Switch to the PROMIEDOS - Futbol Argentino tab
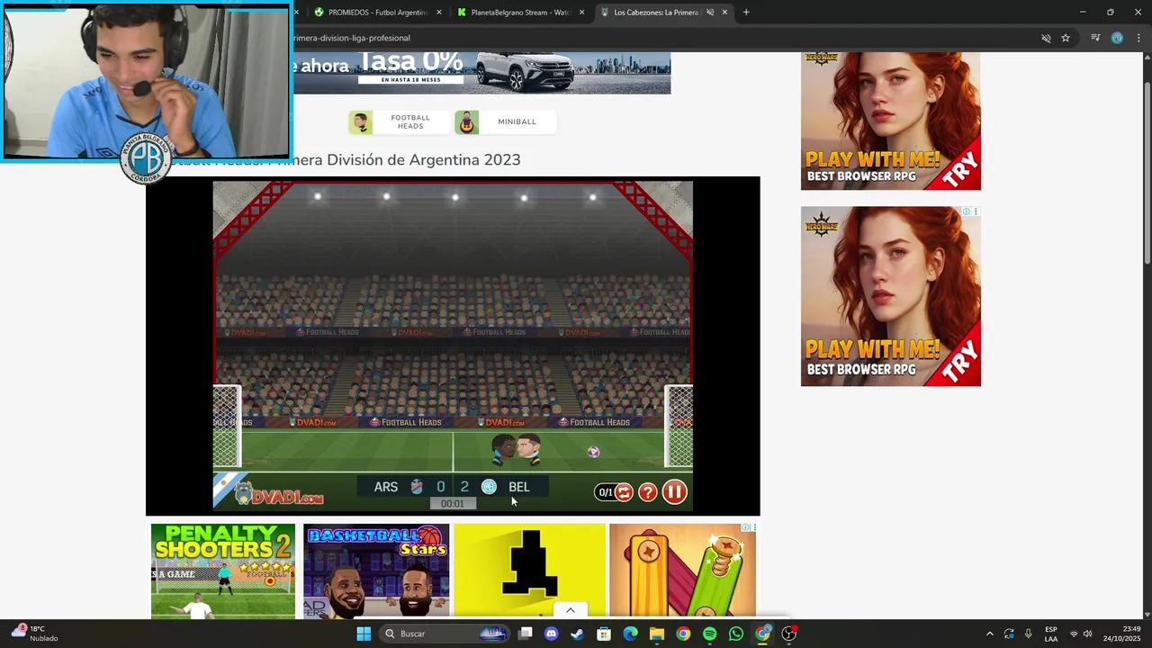This screenshot has height=648, width=1152. click(371, 13)
